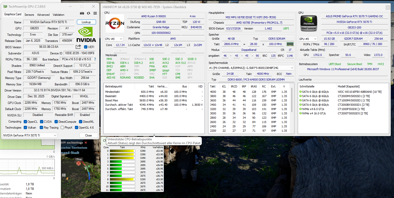Screen dimensions: 394x198
Task: Click status icon of CT1000P5SSD8 NVMe drive
Action: [300, 109]
